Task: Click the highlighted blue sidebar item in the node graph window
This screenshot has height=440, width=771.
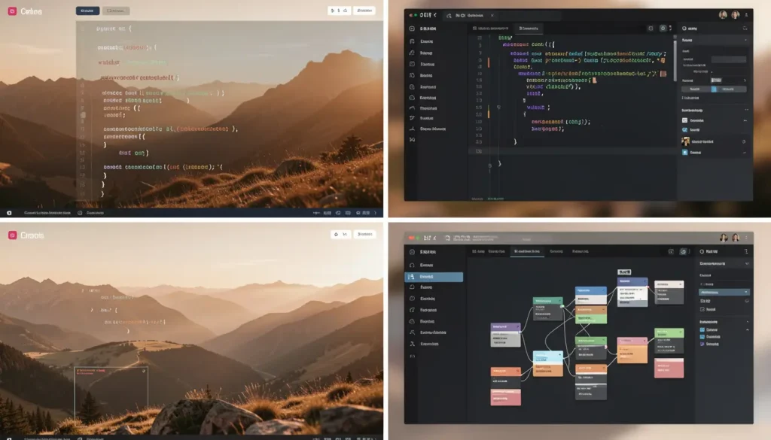Action: coord(434,277)
